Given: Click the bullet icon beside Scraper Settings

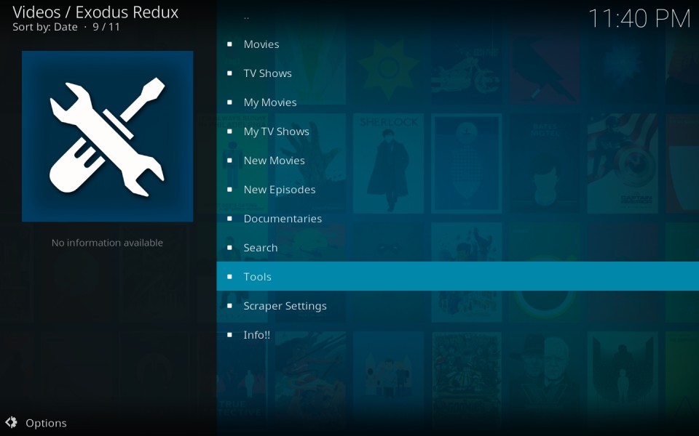Looking at the screenshot, I should tap(229, 306).
